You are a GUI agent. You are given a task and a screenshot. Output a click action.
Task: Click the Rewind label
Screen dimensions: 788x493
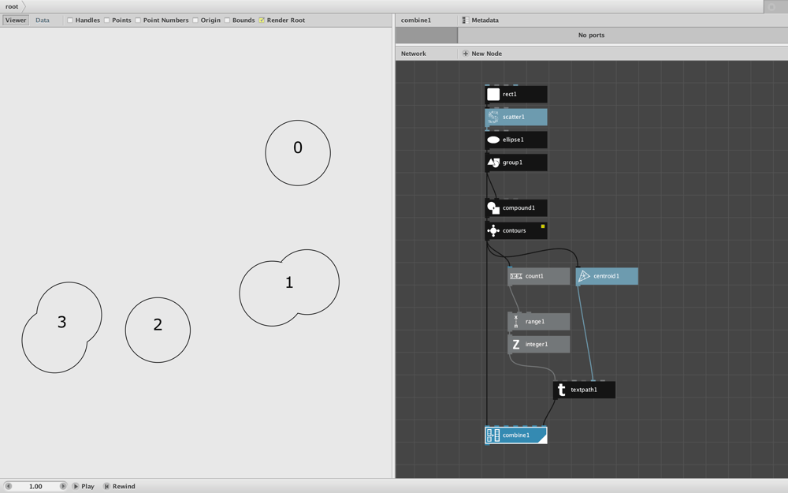[124, 486]
